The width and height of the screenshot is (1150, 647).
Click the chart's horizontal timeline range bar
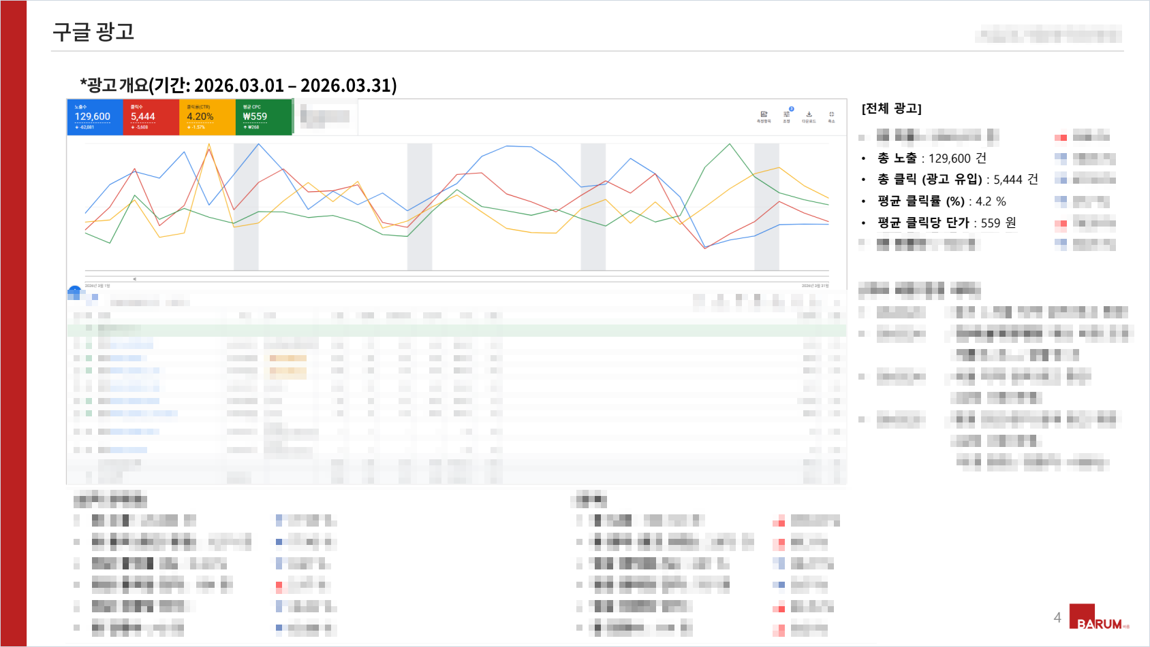[456, 279]
